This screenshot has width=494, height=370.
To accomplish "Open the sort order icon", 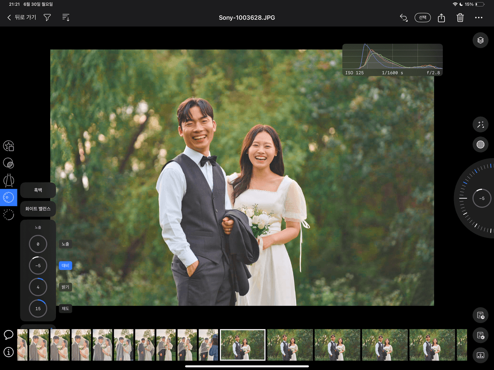I will (66, 17).
